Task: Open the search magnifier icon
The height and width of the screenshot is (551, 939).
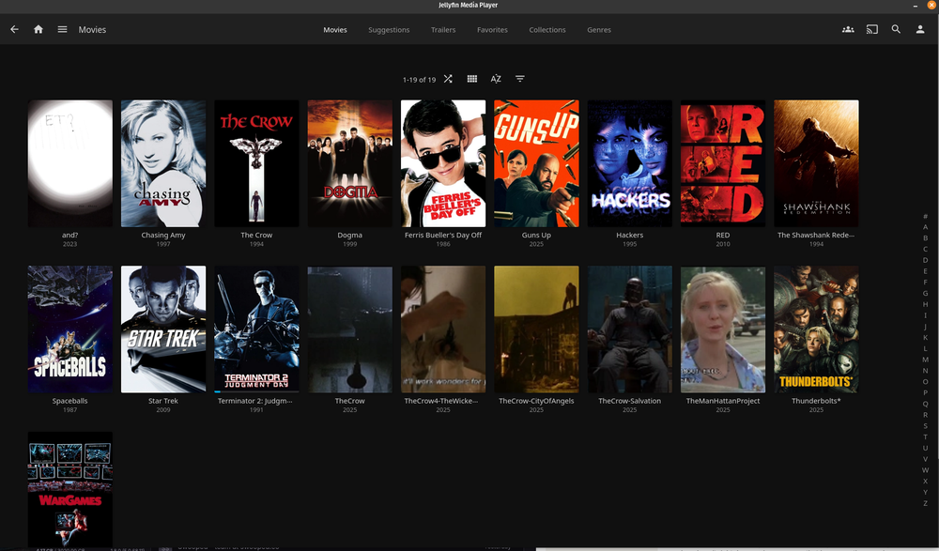Action: click(x=896, y=29)
